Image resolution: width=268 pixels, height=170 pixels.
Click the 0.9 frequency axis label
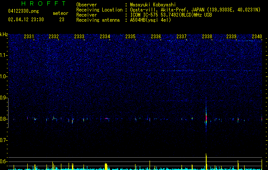click(x=3, y=98)
